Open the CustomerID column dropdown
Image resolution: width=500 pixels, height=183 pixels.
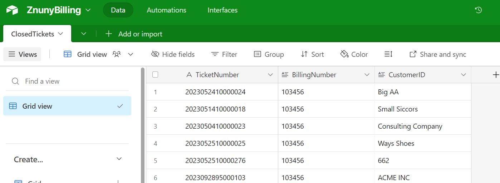point(464,75)
